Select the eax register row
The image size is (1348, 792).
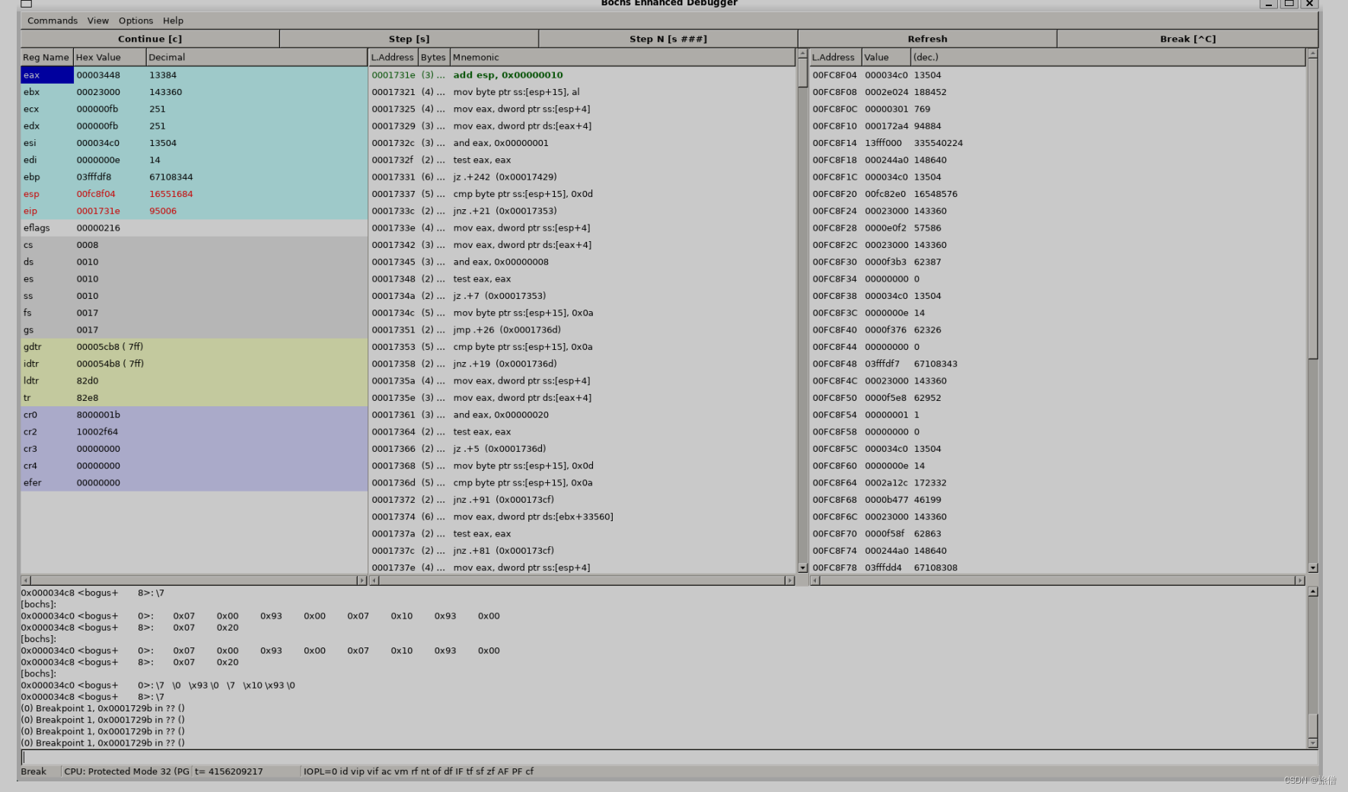[x=194, y=75]
